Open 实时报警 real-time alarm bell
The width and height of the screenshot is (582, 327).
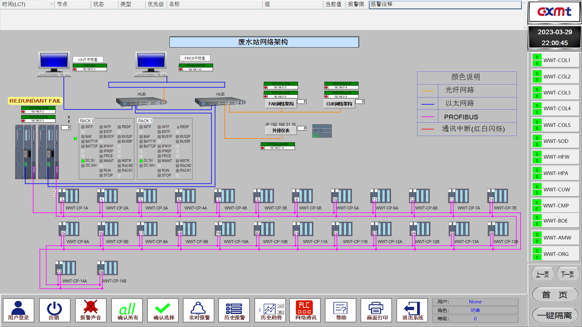click(199, 310)
